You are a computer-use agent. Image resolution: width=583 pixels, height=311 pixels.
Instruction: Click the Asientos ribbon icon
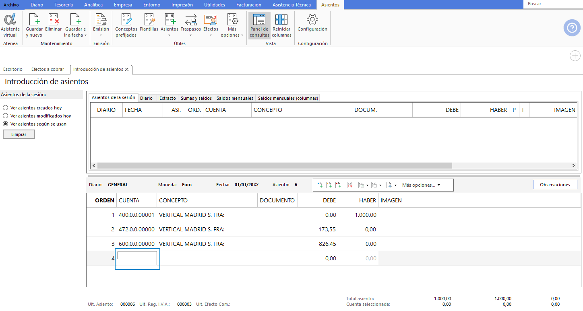(x=170, y=19)
